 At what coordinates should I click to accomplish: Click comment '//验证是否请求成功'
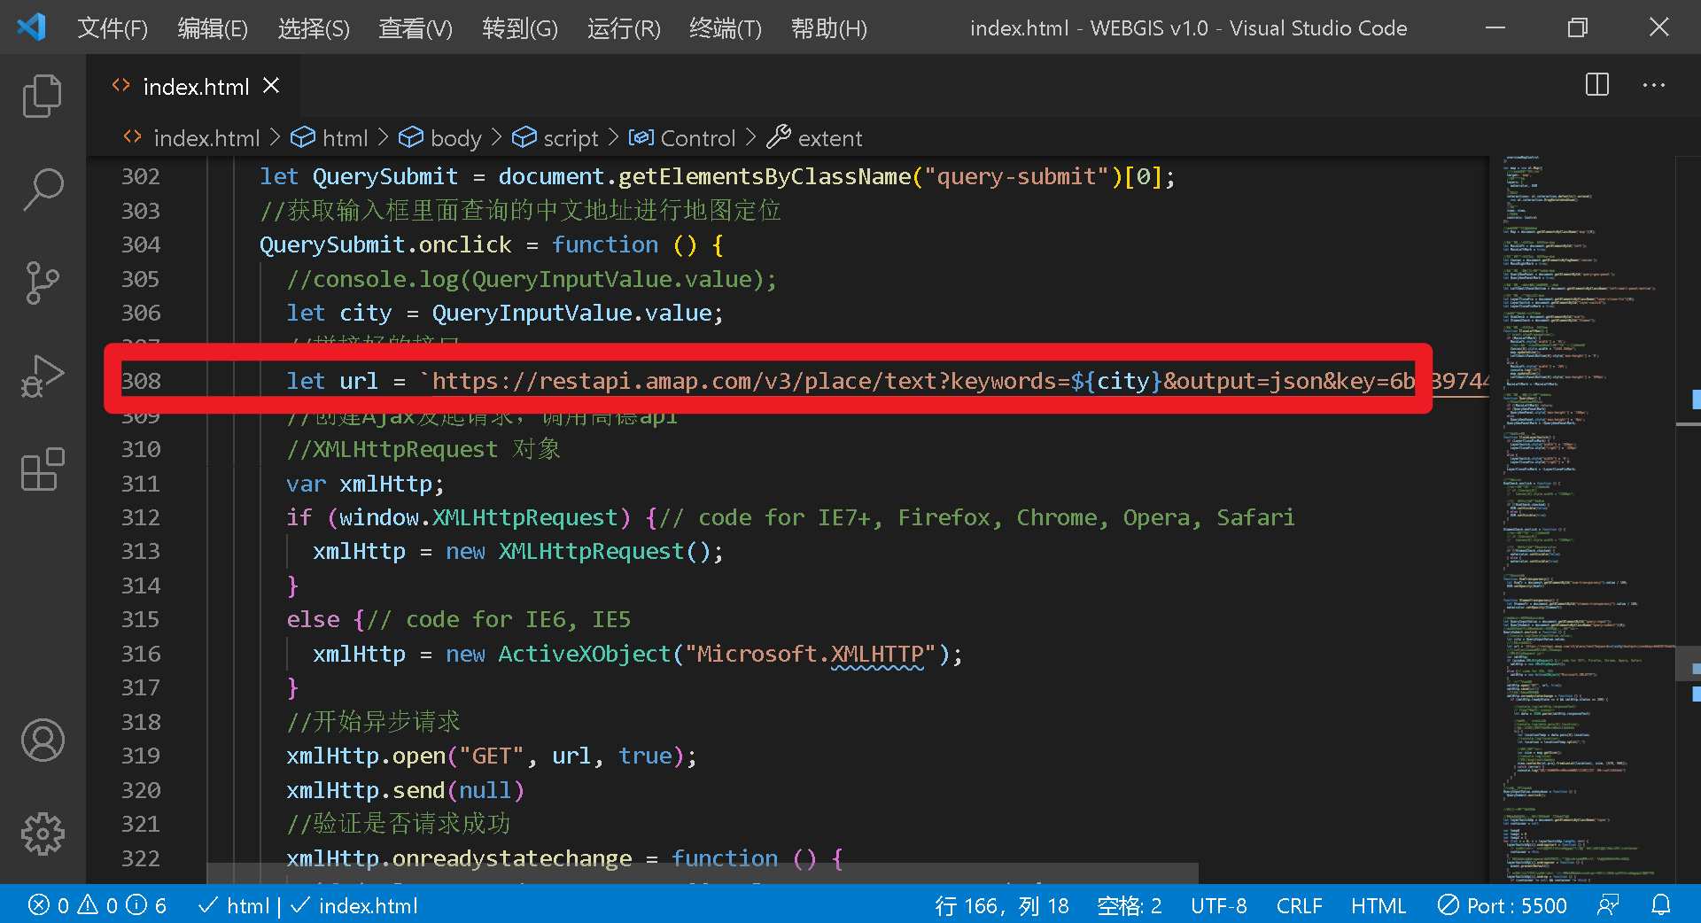tap(398, 824)
